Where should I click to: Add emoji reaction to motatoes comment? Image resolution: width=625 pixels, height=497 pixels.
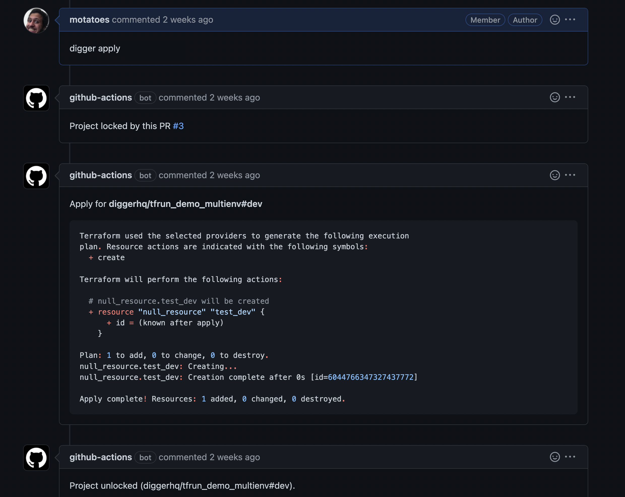click(554, 20)
